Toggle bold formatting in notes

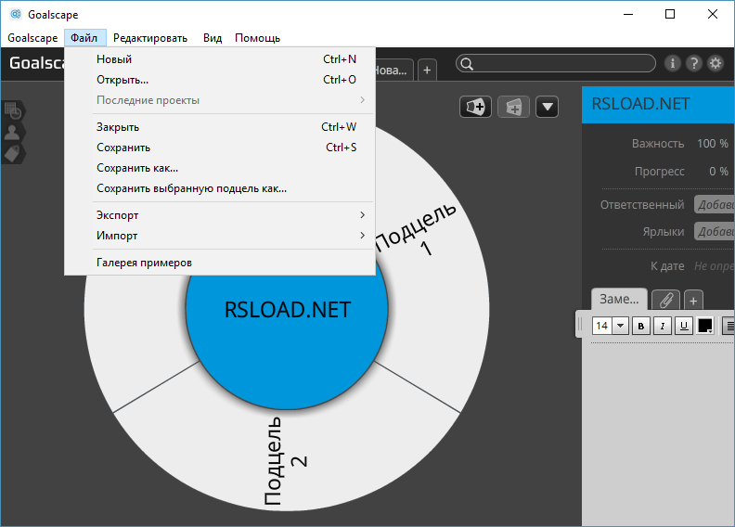[640, 326]
